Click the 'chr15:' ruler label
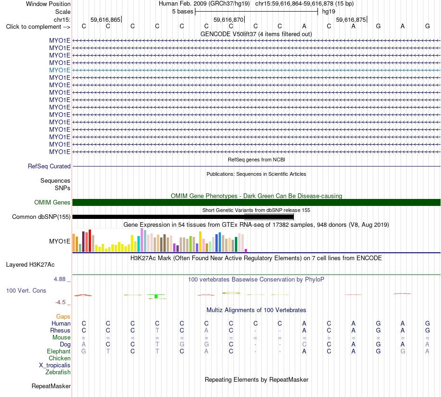The width and height of the screenshot is (441, 397). pyautogui.click(x=62, y=19)
